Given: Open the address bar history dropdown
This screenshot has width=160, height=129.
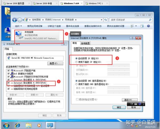Looking at the screenshot, I should point(101,20).
